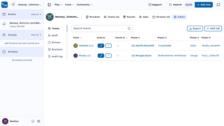This screenshot has width=224, height=126.
Task: Open player (C) Adolfo.Boyer89
Action: [143, 46]
